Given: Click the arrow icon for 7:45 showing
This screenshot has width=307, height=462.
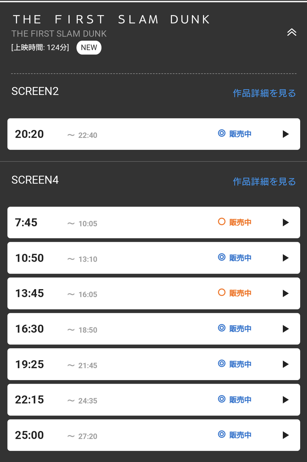Looking at the screenshot, I should click(x=286, y=223).
